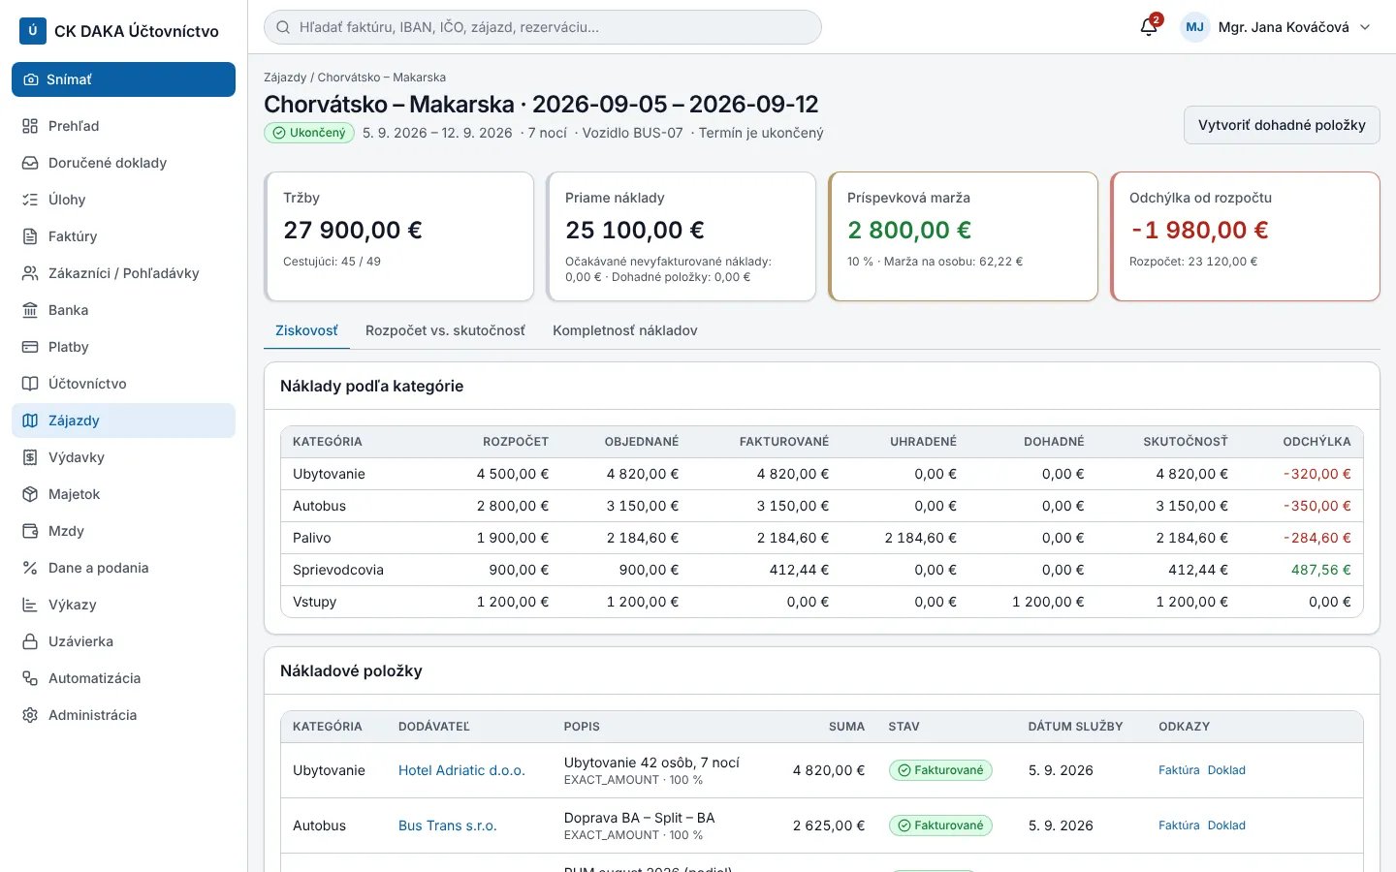Switch to Kompletnosť nákladov tab

[x=625, y=330]
